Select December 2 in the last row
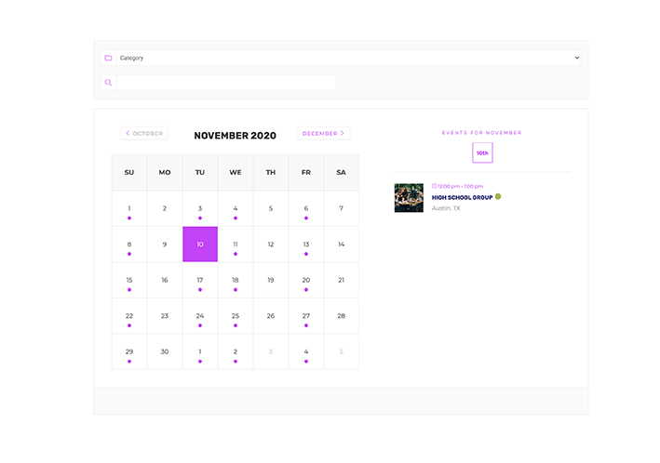 pos(236,351)
